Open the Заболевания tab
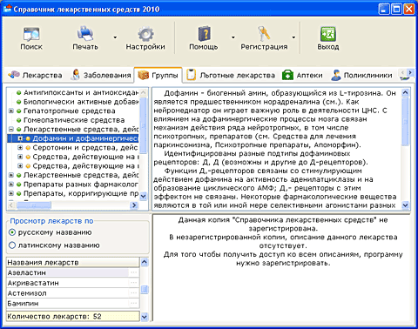 pyautogui.click(x=101, y=75)
